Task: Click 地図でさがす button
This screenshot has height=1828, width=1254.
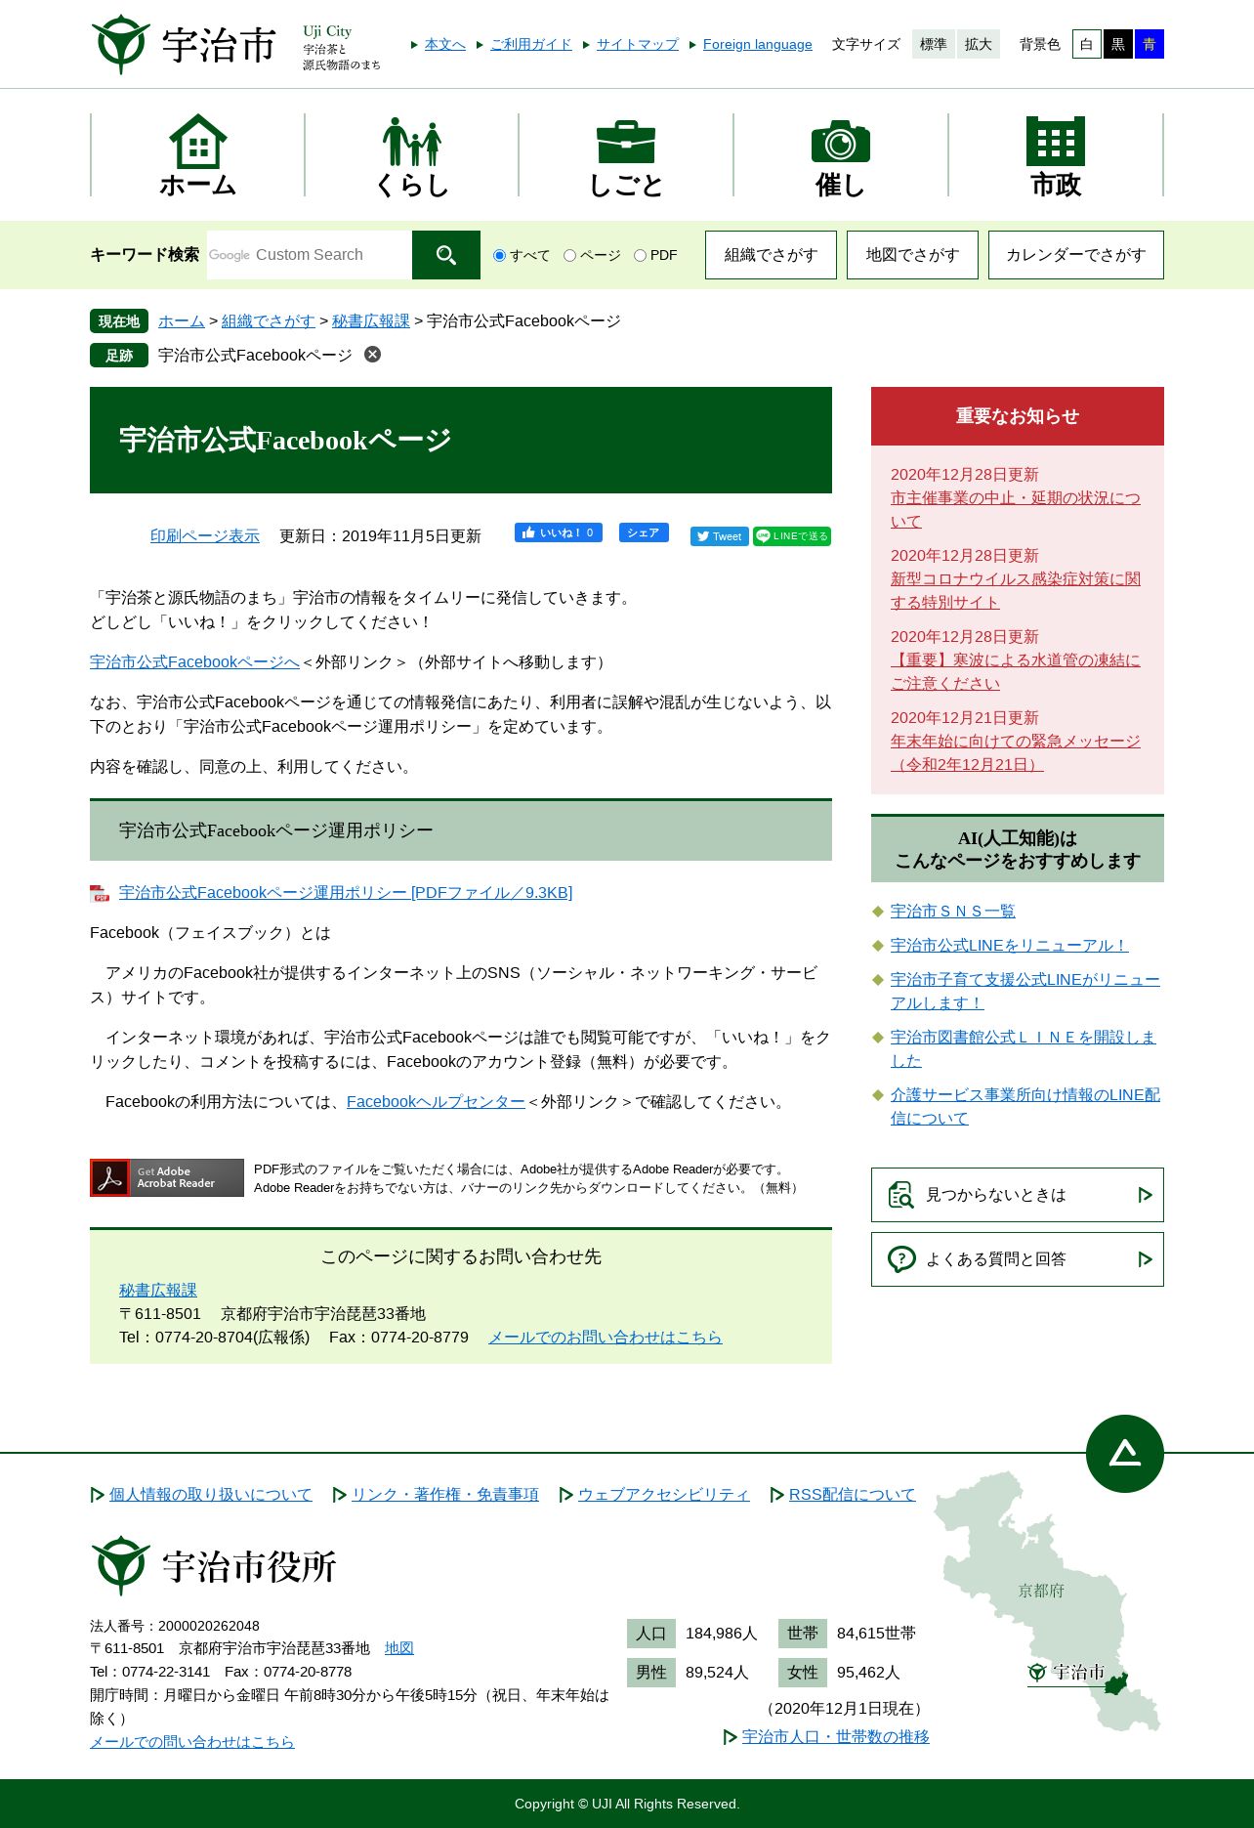Action: (912, 255)
